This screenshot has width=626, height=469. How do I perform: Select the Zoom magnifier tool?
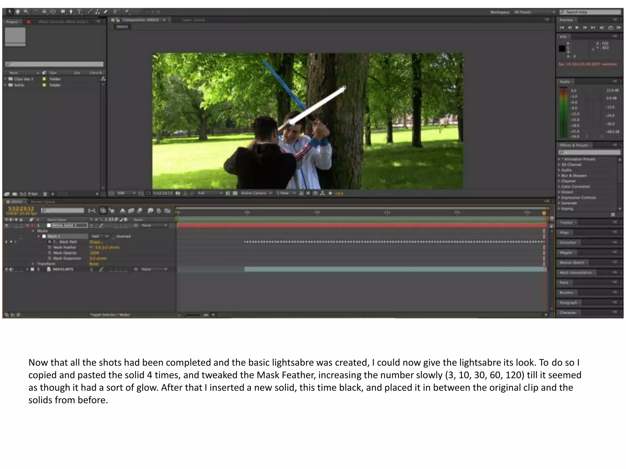point(26,12)
